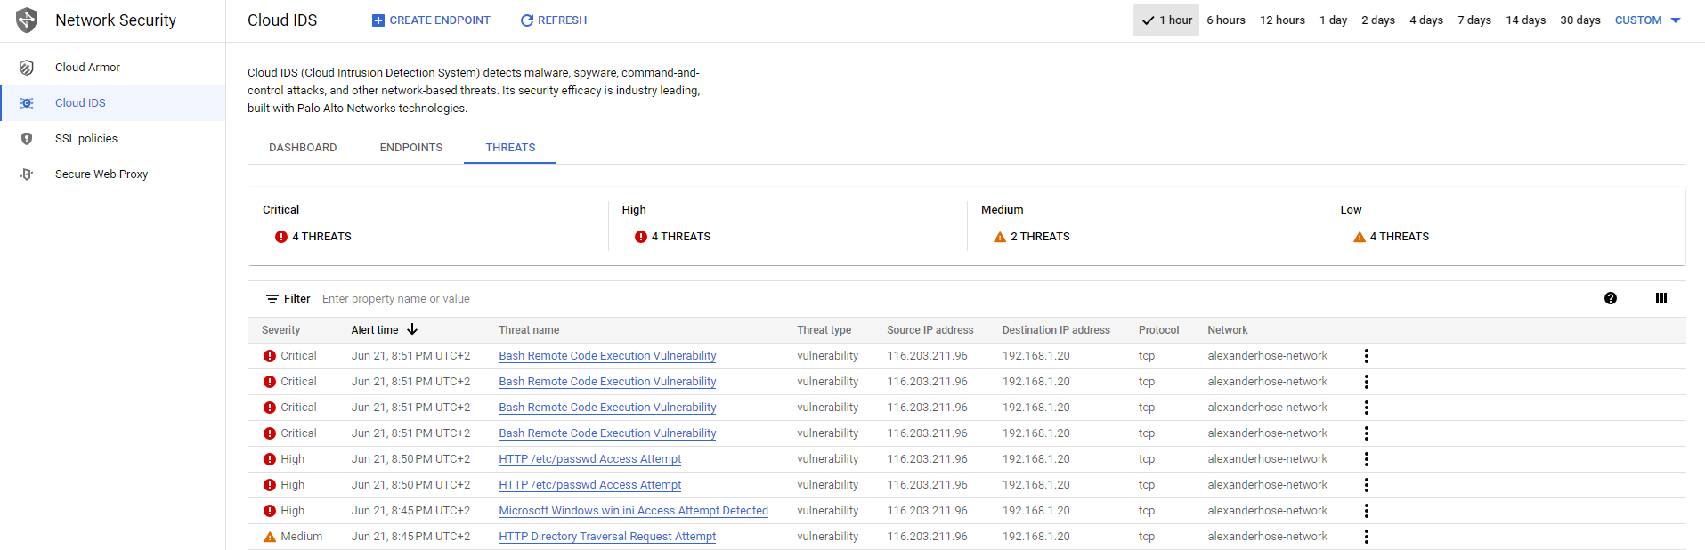Select the 6 hours time range
Viewport: 1705px width, 550px height.
click(1226, 20)
